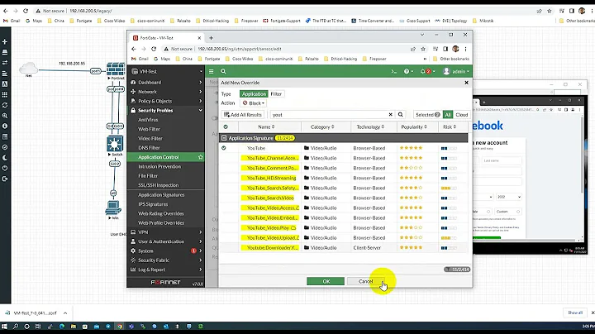This screenshot has width=595, height=334.
Task: Open the VM-Test conf download item
Action: pyautogui.click(x=35, y=313)
